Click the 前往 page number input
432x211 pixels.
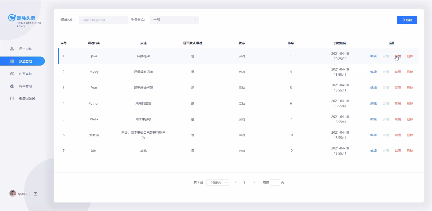275,183
